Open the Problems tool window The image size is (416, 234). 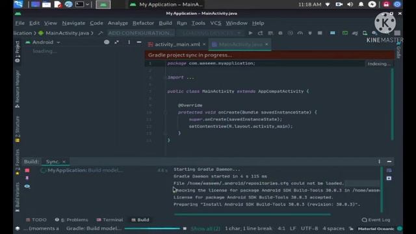(x=71, y=220)
